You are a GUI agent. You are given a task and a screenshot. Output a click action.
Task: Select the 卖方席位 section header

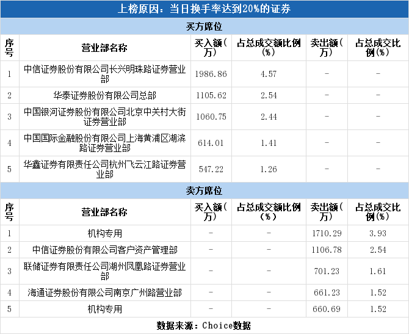[x=204, y=191]
